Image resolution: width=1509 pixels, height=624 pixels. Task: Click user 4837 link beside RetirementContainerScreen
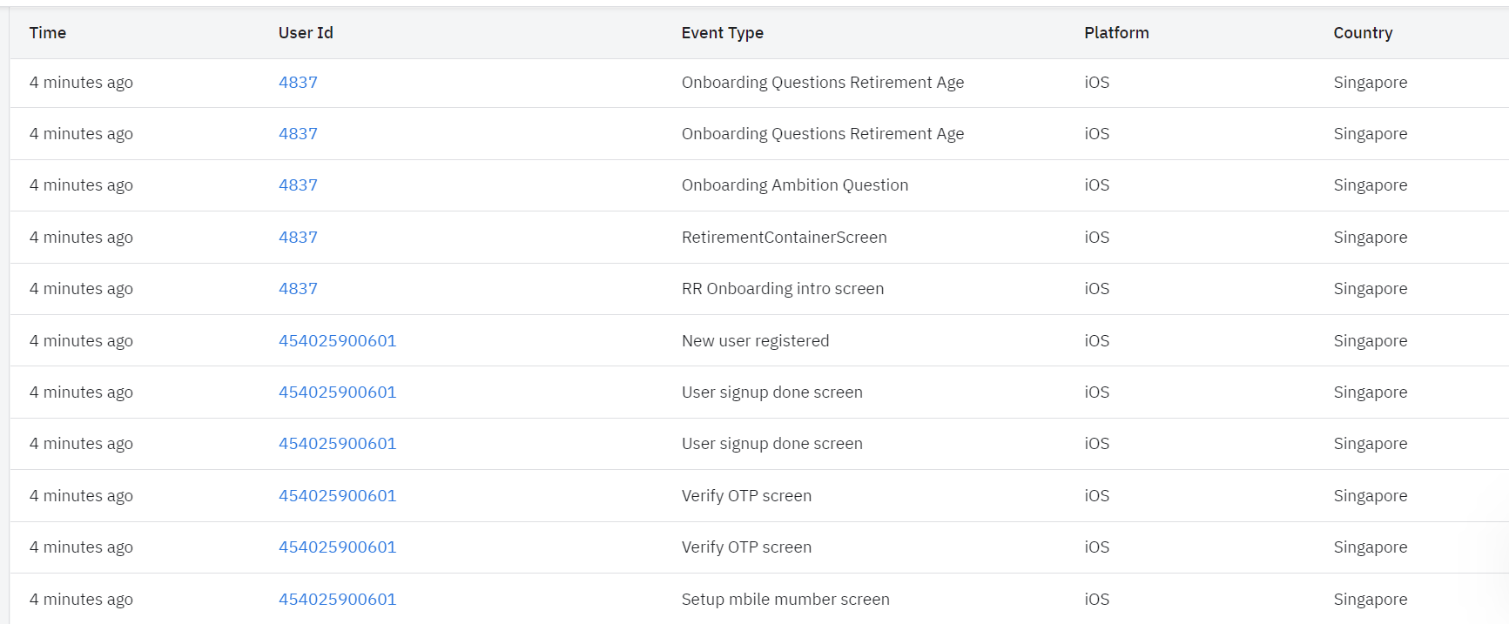point(298,238)
